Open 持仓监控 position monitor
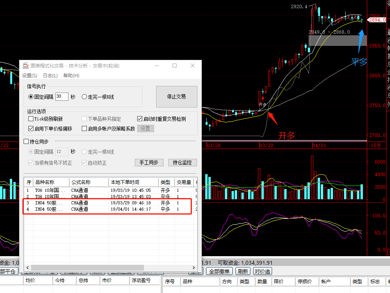Viewport: 390px width, 293px height. pyautogui.click(x=182, y=162)
